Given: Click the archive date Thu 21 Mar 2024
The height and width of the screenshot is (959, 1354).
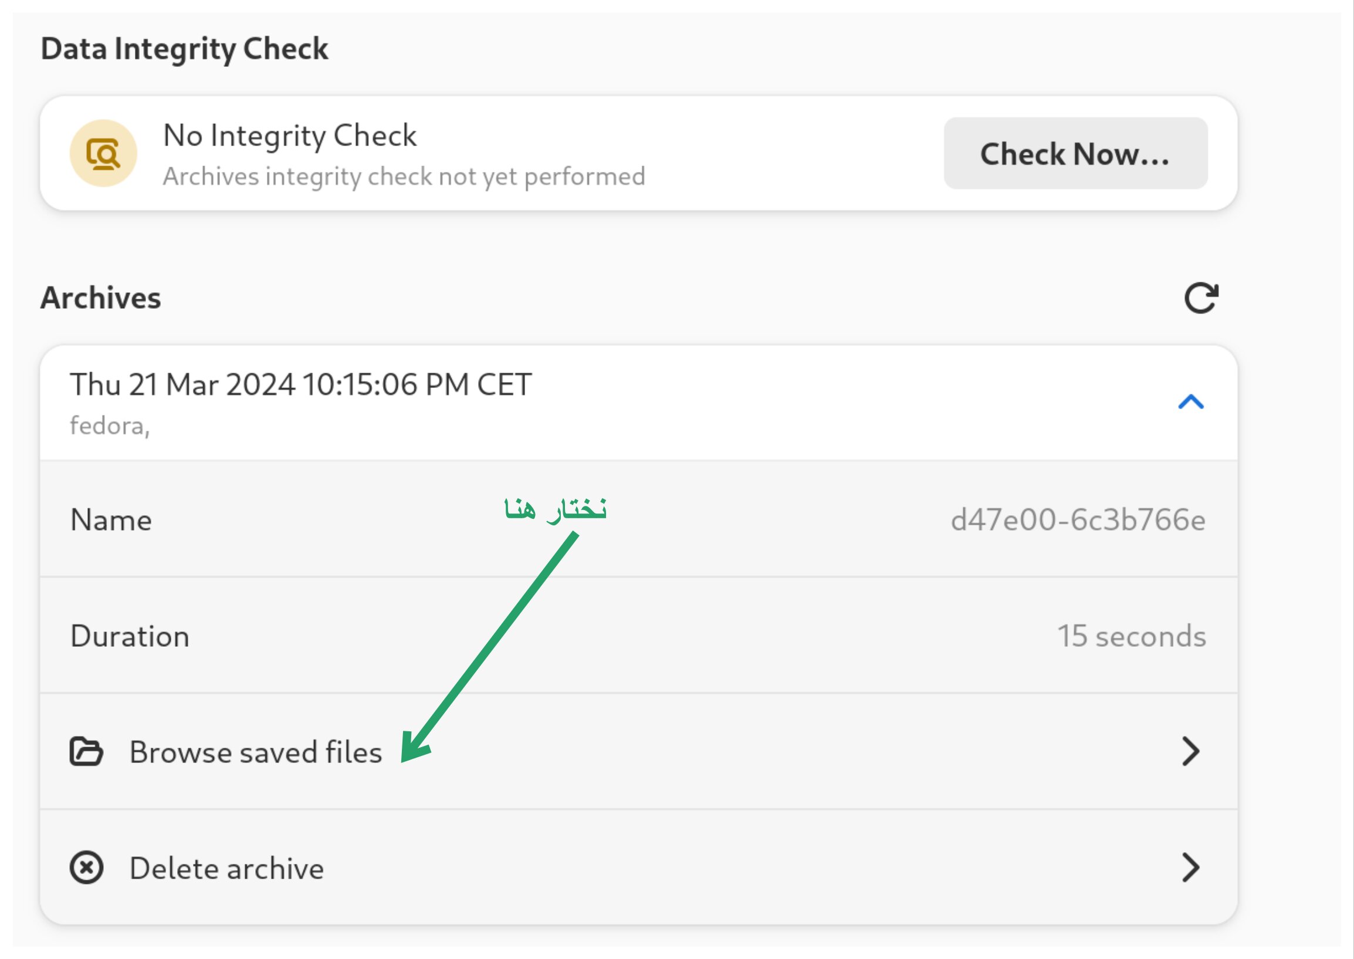Looking at the screenshot, I should tap(301, 385).
